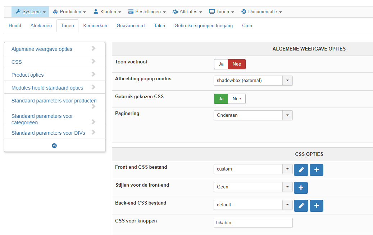
Task: Add a new Stijlen voor de front-end style
Action: (x=301, y=188)
